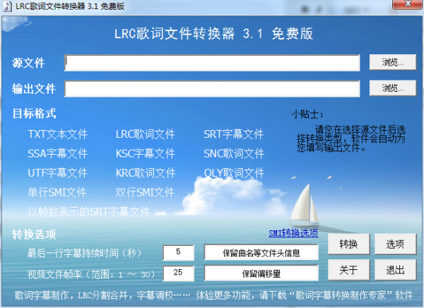The height and width of the screenshot is (308, 424).
Task: Open the 选项 options button
Action: click(395, 244)
